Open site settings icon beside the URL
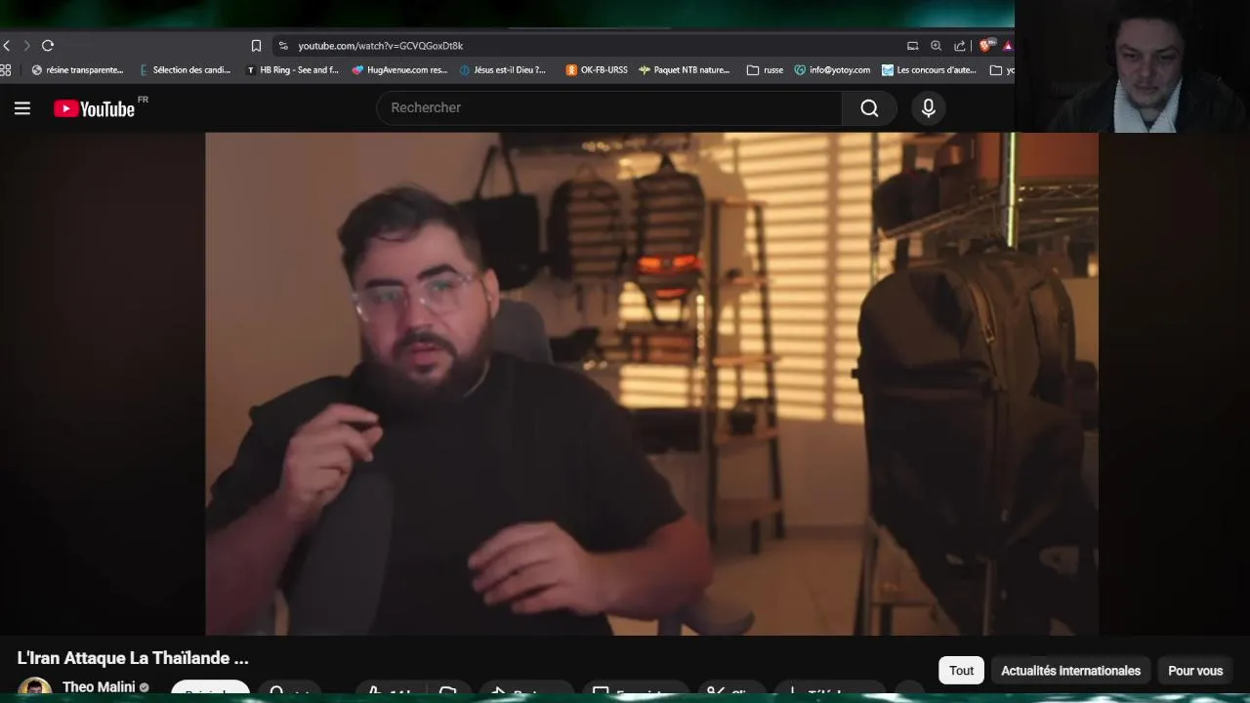 coord(283,46)
